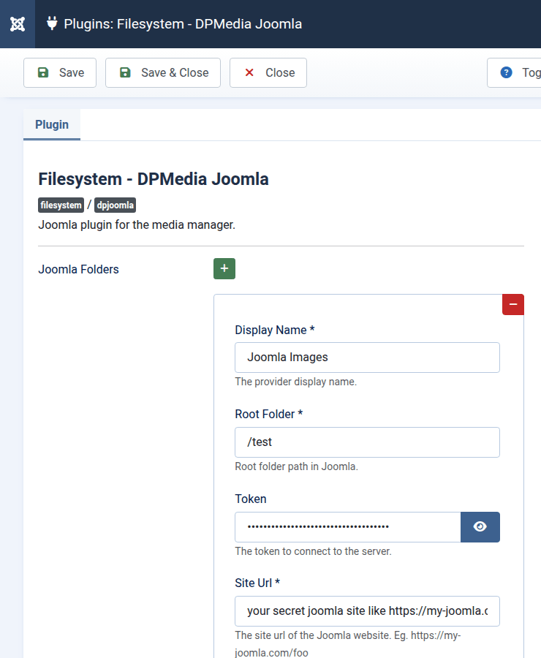Click into the Root Folder field containing /test
Viewport: 541px width, 658px height.
coord(367,442)
